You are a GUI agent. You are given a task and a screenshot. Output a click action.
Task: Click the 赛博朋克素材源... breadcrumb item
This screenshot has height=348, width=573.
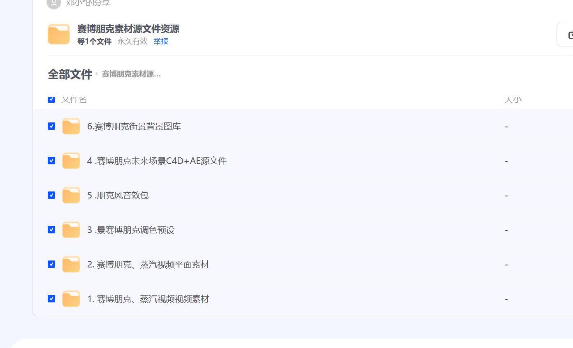click(131, 74)
